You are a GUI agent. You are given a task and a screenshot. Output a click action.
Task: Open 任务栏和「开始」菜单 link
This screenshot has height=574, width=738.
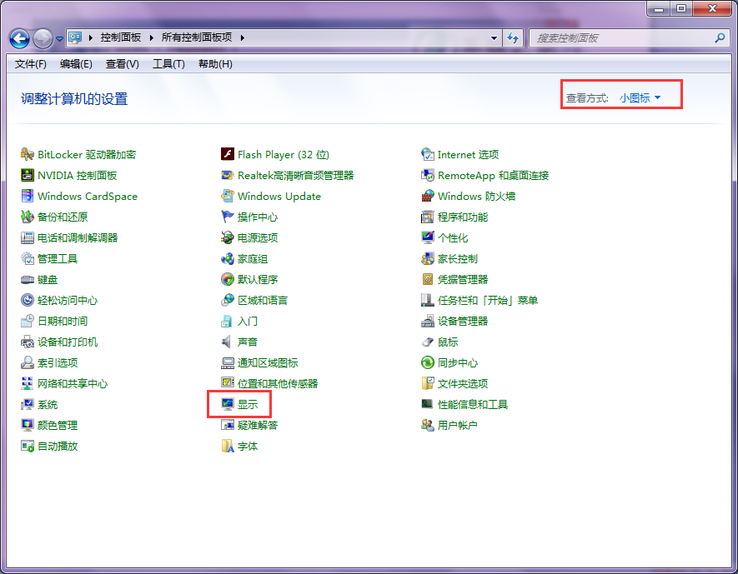tap(488, 301)
